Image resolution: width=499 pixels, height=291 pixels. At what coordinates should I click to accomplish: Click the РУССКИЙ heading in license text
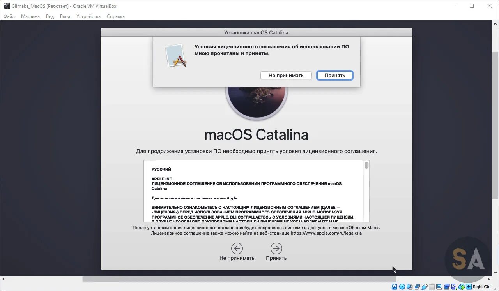(161, 169)
